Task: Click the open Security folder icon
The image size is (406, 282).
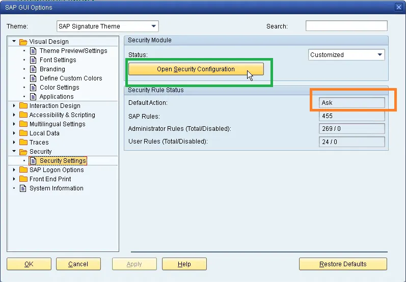Action: (23, 152)
